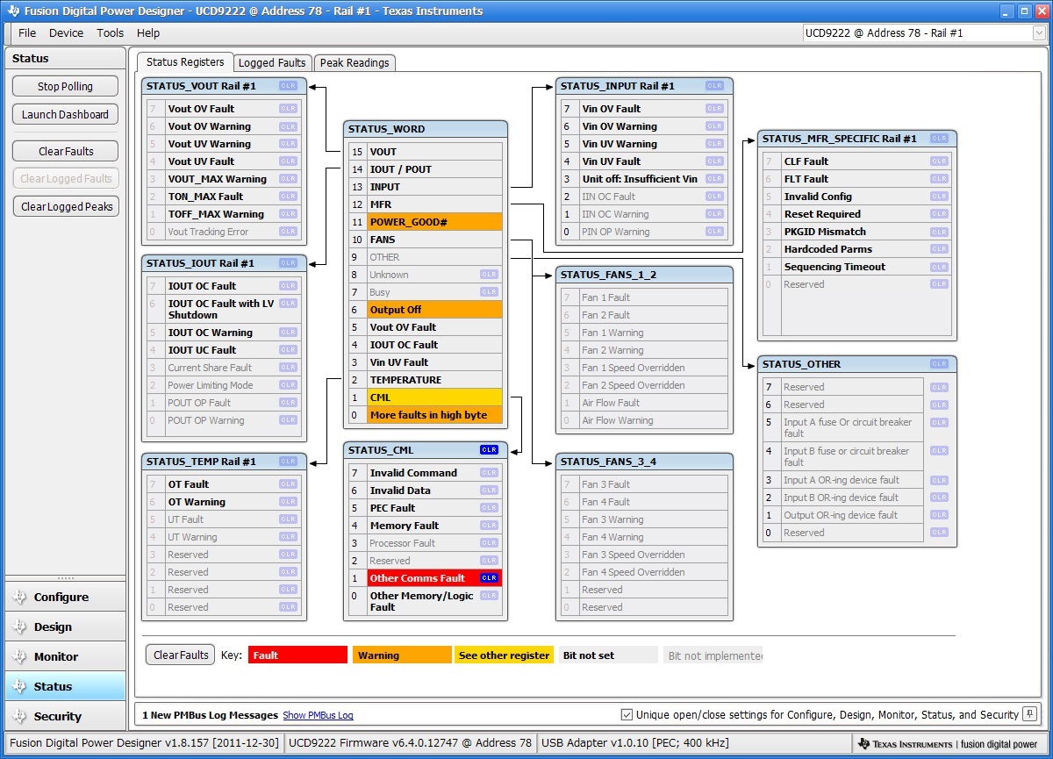The width and height of the screenshot is (1053, 759).
Task: Clear the STATUS_IOUT Rail #1 header CLR icon
Action: pos(288,263)
